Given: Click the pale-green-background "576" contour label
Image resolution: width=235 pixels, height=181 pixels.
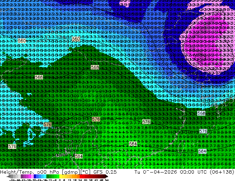Looking at the screenshot, I should click(x=146, y=122).
